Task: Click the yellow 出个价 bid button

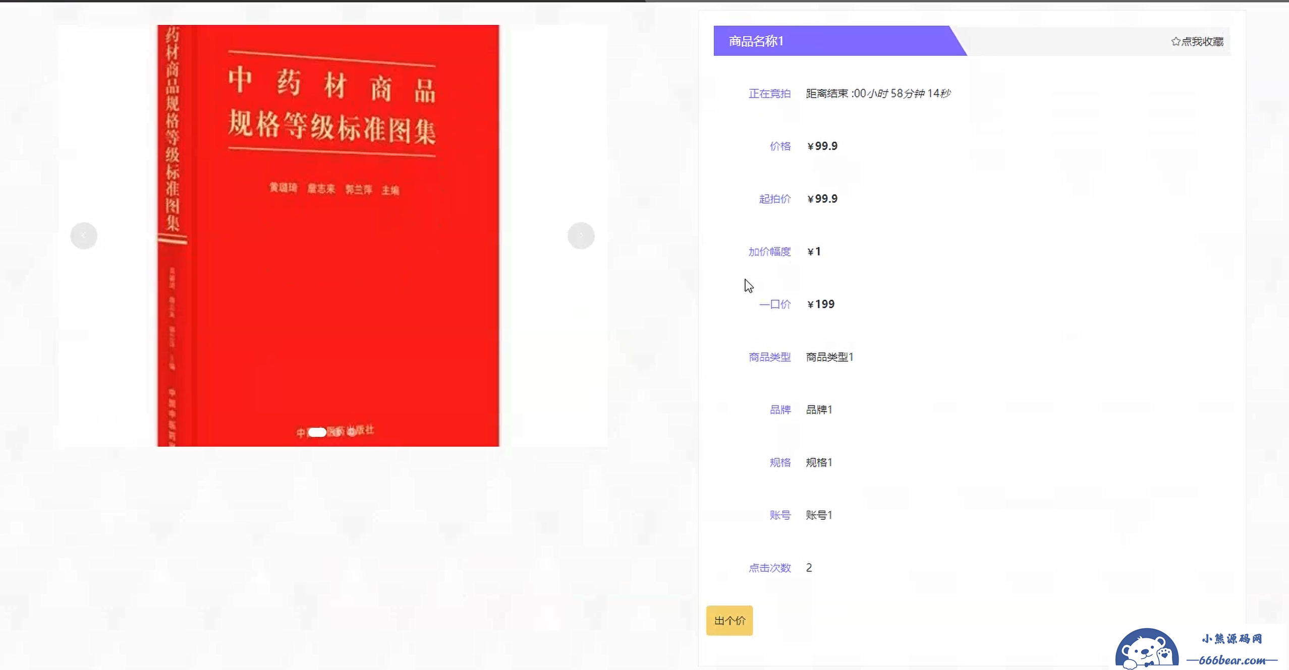Action: (x=730, y=620)
